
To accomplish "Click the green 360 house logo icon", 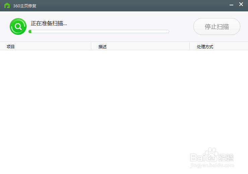I will [x=7, y=6].
